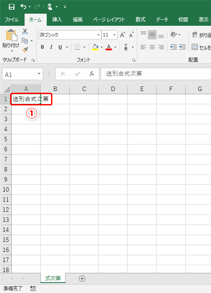Image resolution: width=211 pixels, height=293 pixels.
Task: Click the text Orientation icon
Action: (173, 35)
